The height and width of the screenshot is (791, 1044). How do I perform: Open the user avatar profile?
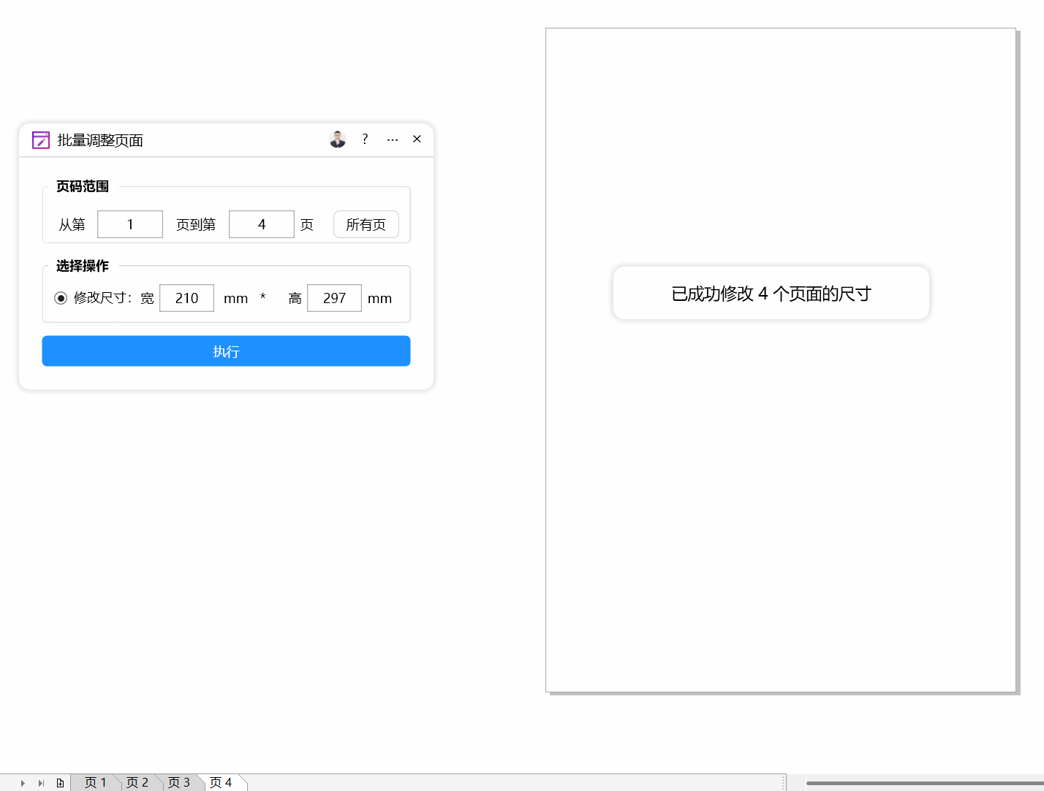click(x=337, y=140)
